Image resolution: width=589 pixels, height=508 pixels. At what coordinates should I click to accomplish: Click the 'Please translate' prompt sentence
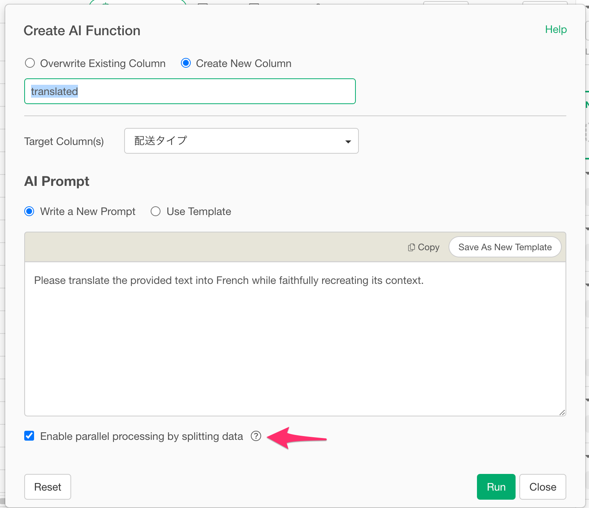tap(229, 280)
